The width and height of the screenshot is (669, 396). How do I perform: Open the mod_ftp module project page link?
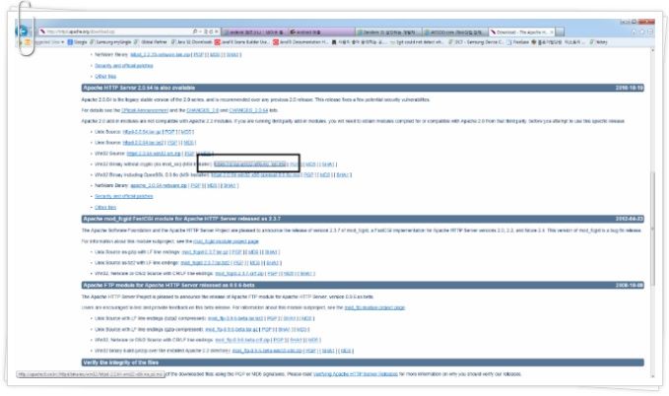tap(374, 307)
